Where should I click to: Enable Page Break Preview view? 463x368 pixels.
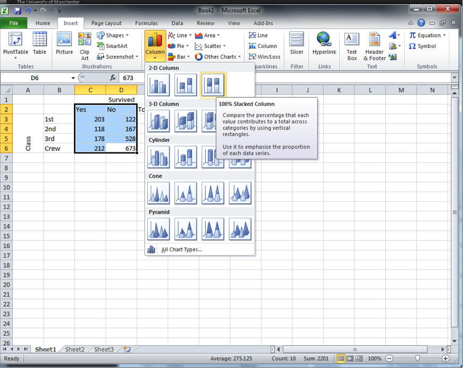(359, 358)
